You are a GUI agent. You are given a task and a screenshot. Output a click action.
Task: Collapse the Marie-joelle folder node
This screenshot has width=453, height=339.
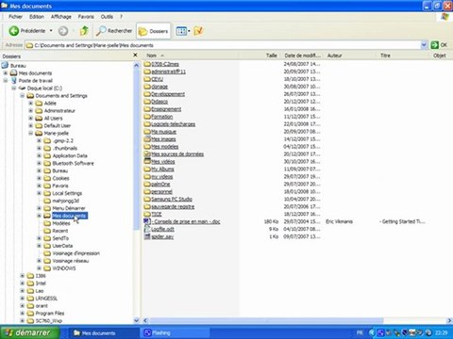[x=31, y=134]
